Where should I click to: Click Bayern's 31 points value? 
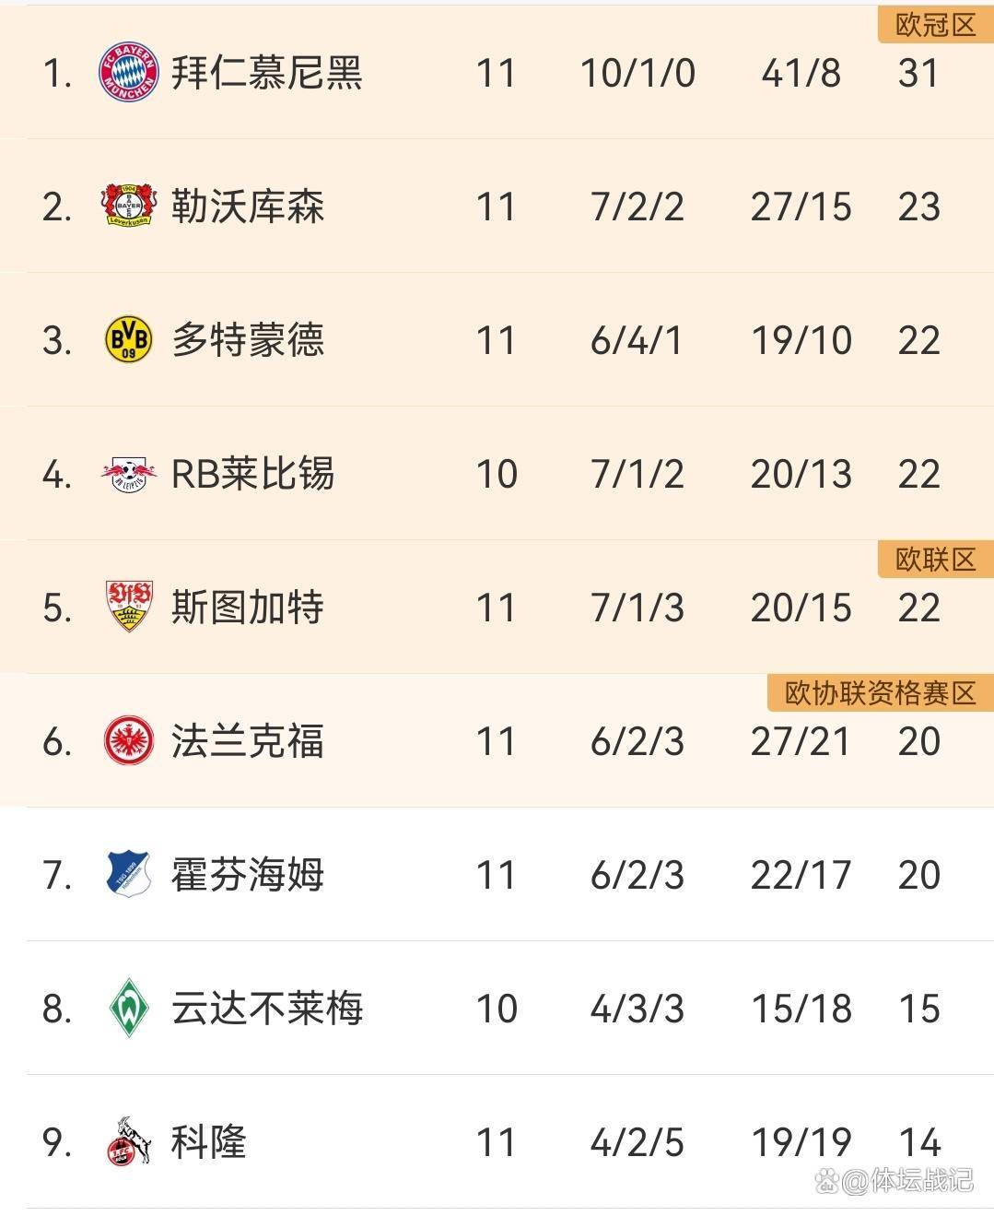[x=918, y=73]
